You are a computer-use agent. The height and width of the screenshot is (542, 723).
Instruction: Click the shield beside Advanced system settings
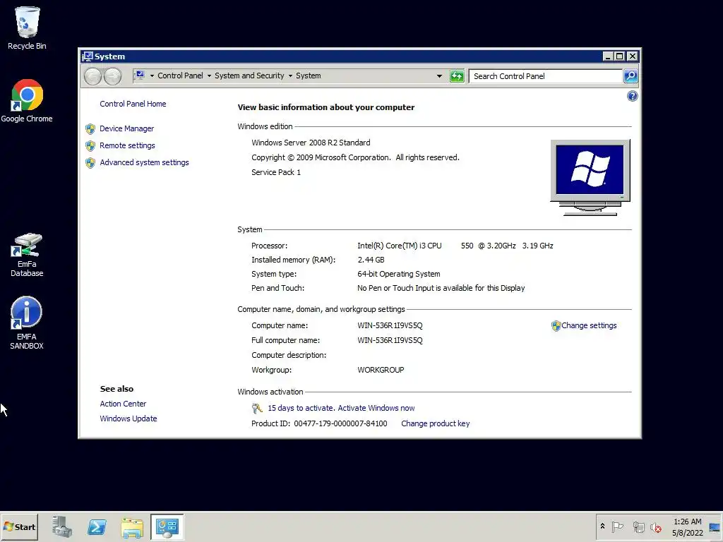tap(90, 163)
